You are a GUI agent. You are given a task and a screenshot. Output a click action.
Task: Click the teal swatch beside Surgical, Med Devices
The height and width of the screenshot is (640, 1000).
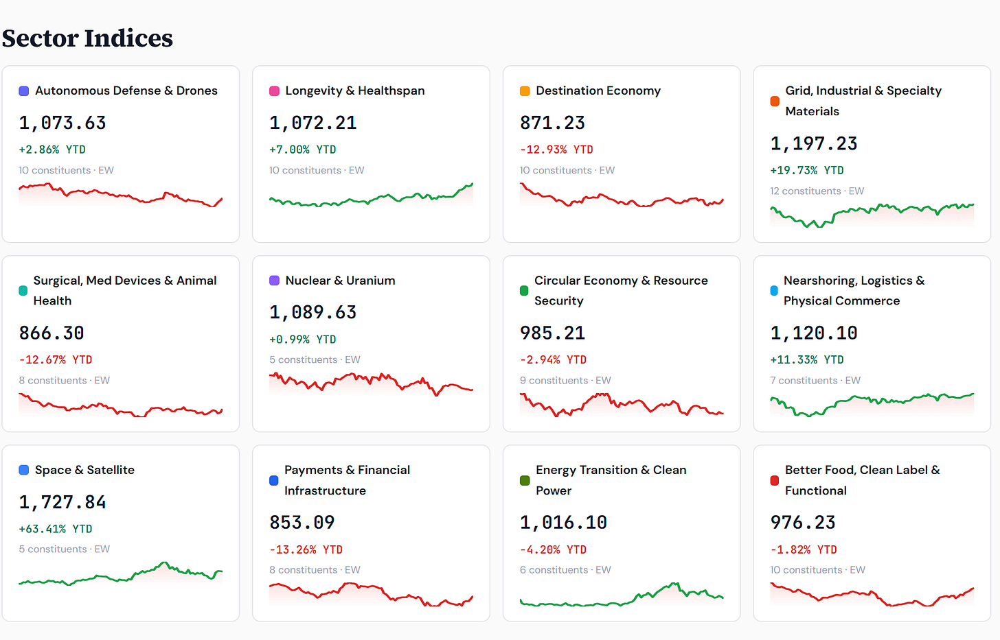(23, 291)
